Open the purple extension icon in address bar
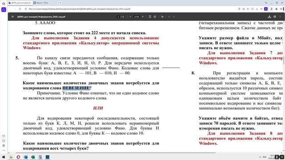 (266, 9)
